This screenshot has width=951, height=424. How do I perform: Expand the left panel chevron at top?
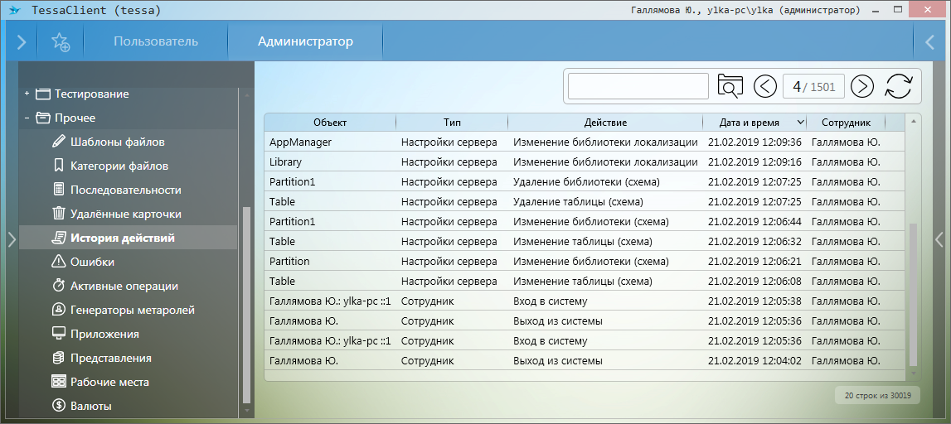click(22, 41)
